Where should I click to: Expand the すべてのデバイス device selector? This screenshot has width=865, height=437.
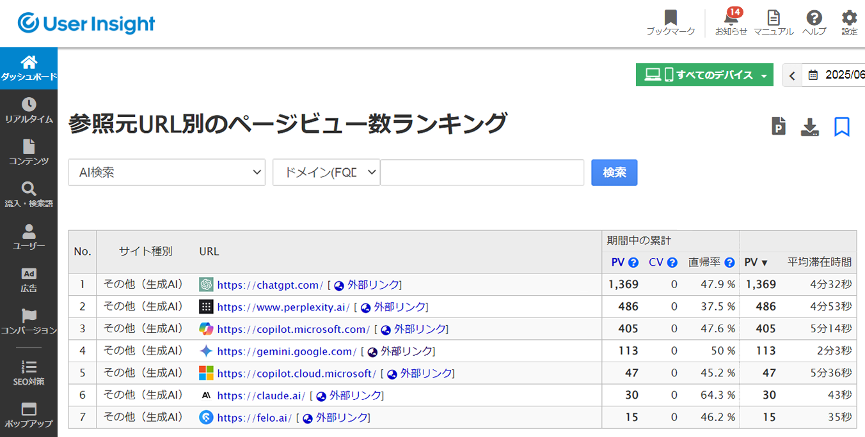tap(704, 75)
